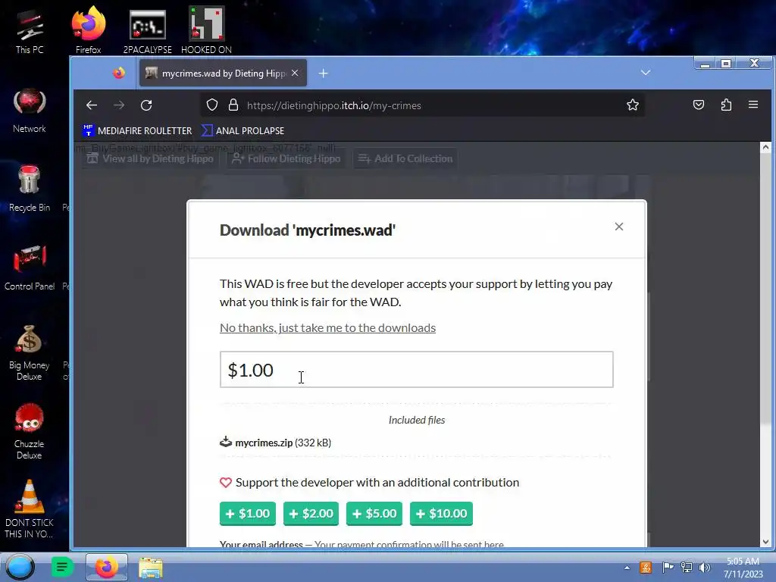Go back with the browser back arrow

tap(92, 105)
